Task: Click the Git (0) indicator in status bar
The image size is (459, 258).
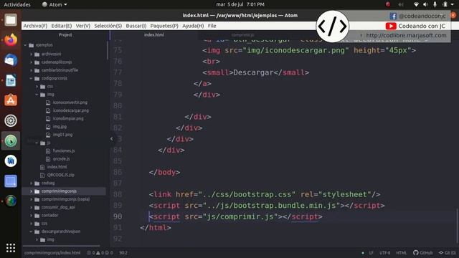Action: [447, 253]
